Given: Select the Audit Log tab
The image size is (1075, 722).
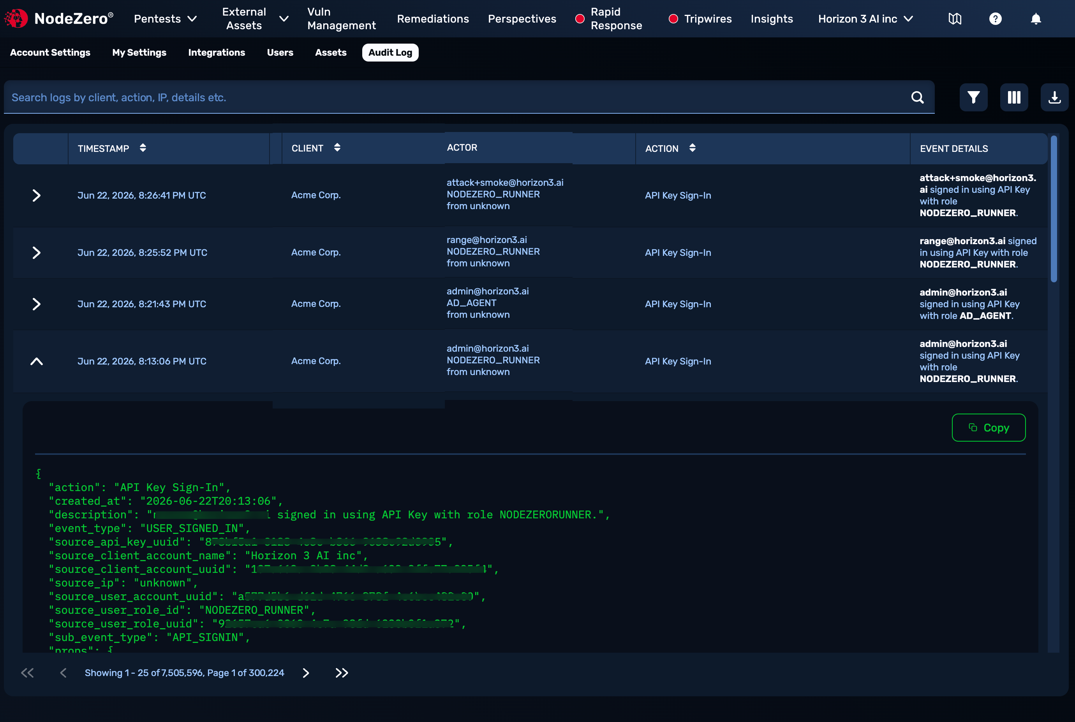Looking at the screenshot, I should click(390, 53).
